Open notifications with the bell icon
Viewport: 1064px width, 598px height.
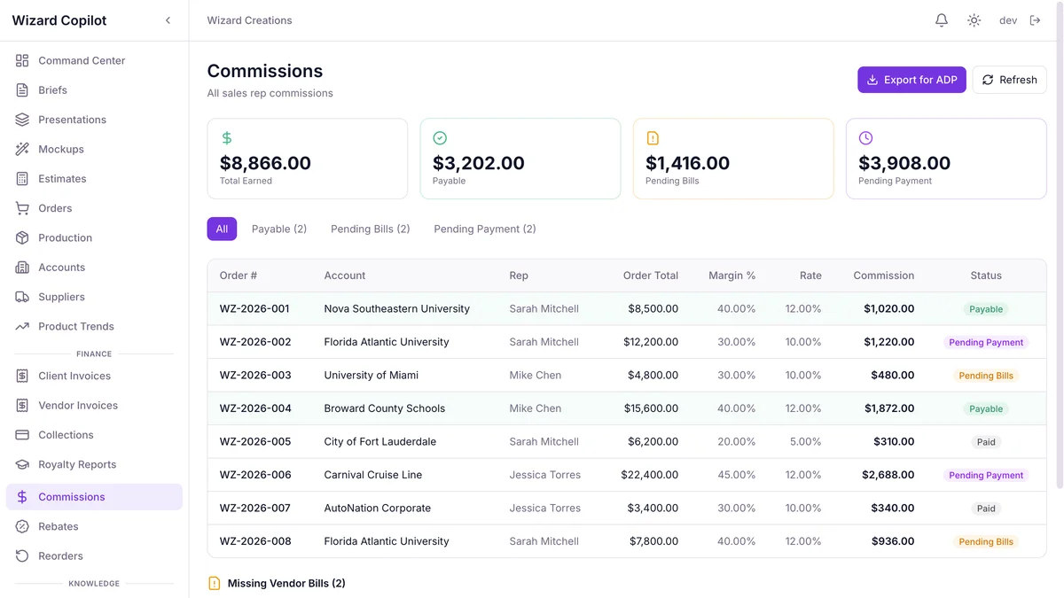[x=942, y=20]
